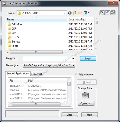
Task: Click the AdlmRes date 2/11/2010 11:58 AM
Action: pyautogui.click(x=80, y=24)
